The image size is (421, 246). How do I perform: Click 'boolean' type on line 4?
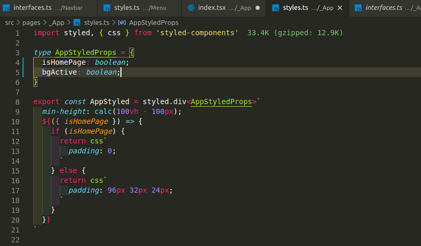pos(110,62)
